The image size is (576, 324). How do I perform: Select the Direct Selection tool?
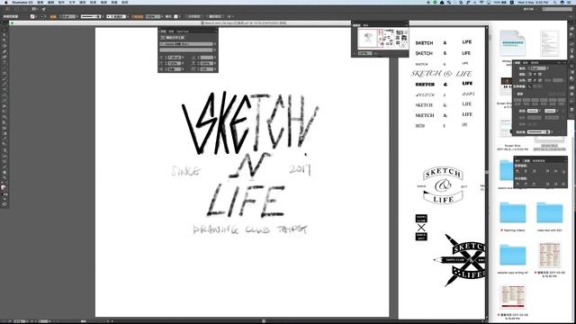pyautogui.click(x=4, y=34)
